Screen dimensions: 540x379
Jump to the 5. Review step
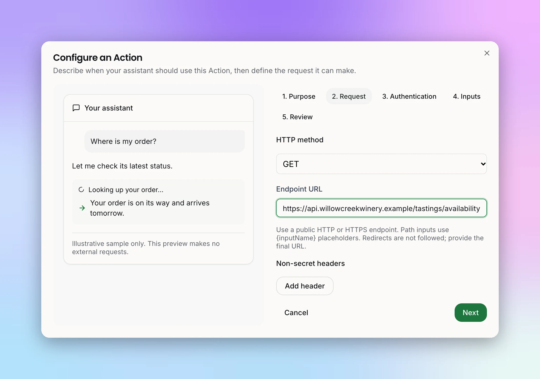297,117
